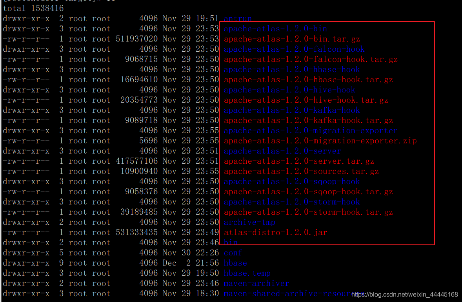Click apache-atlas-1.2.0-storm-hook directory

click(292, 202)
